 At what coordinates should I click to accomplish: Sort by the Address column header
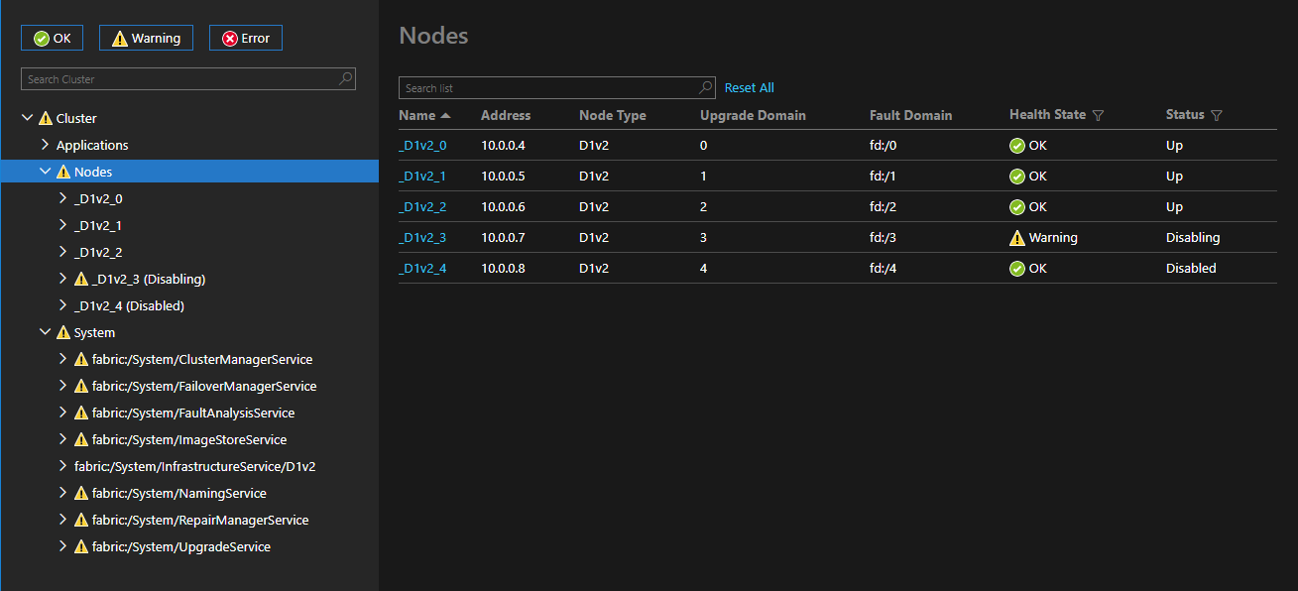pyautogui.click(x=506, y=115)
